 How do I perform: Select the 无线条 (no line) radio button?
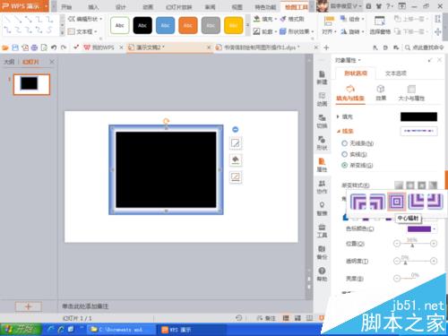point(344,143)
